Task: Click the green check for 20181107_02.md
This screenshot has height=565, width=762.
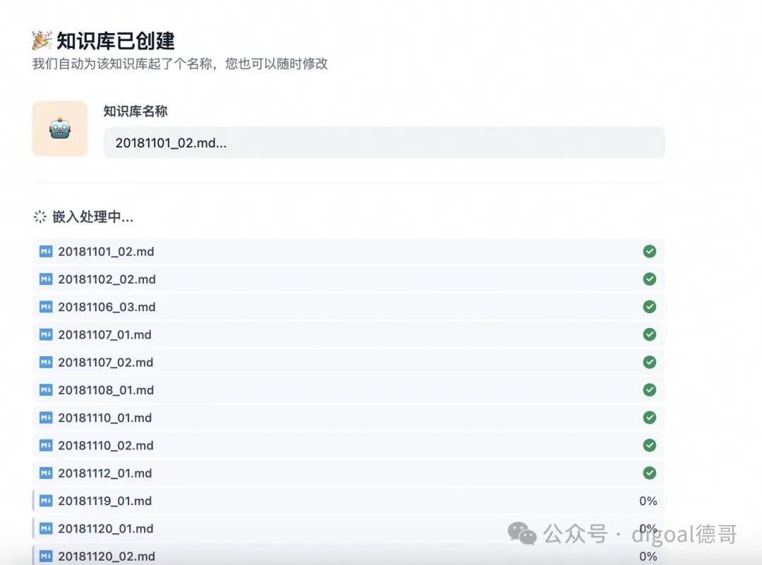Action: point(650,362)
